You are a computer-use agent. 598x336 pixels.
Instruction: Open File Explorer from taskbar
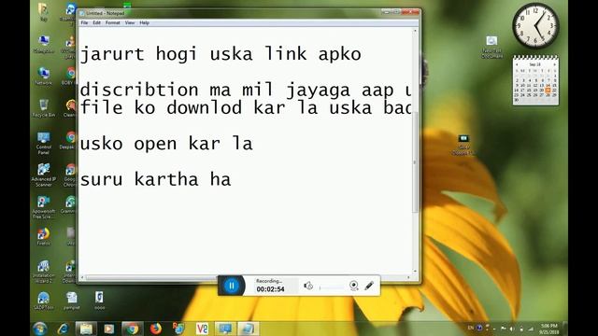pos(86,329)
